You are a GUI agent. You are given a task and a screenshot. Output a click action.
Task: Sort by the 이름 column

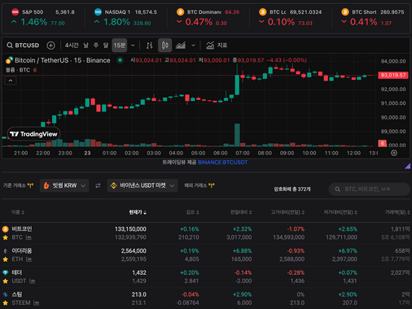pyautogui.click(x=18, y=212)
